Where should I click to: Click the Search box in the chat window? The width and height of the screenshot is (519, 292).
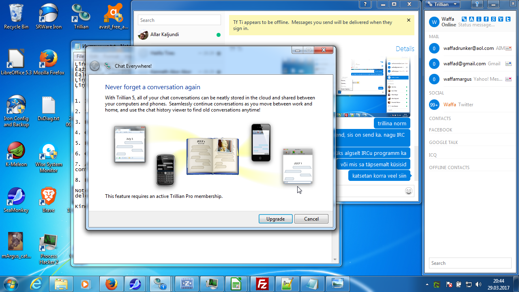click(179, 20)
